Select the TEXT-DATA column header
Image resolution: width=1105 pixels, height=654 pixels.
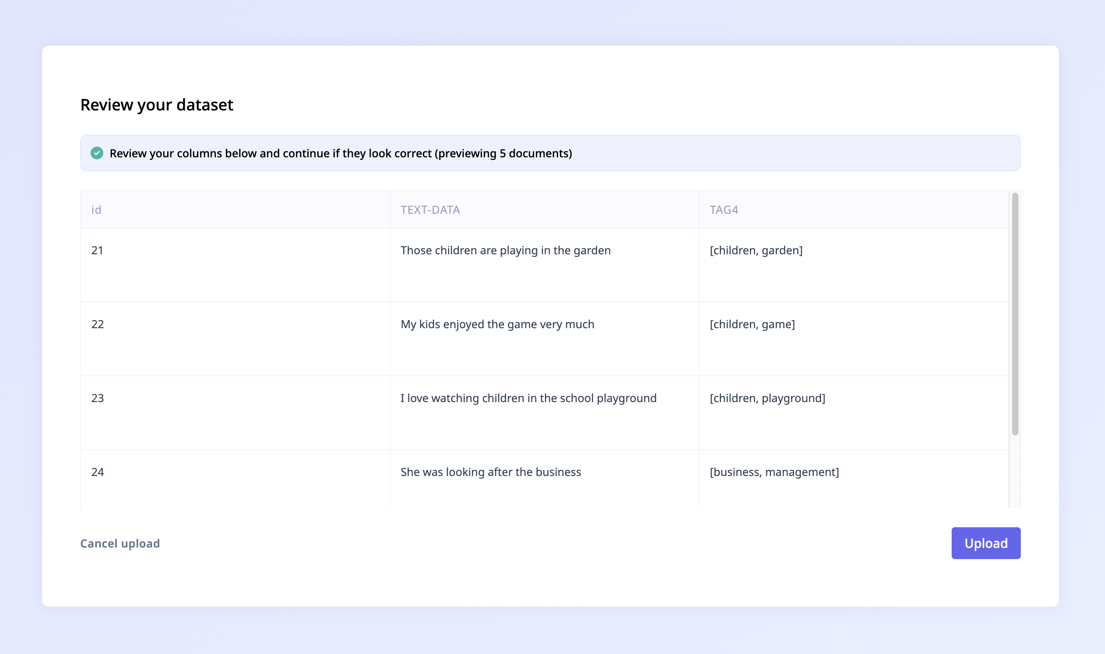click(x=430, y=210)
